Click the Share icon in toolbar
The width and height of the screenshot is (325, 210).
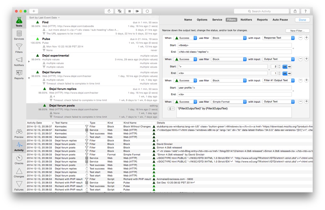click(295, 11)
